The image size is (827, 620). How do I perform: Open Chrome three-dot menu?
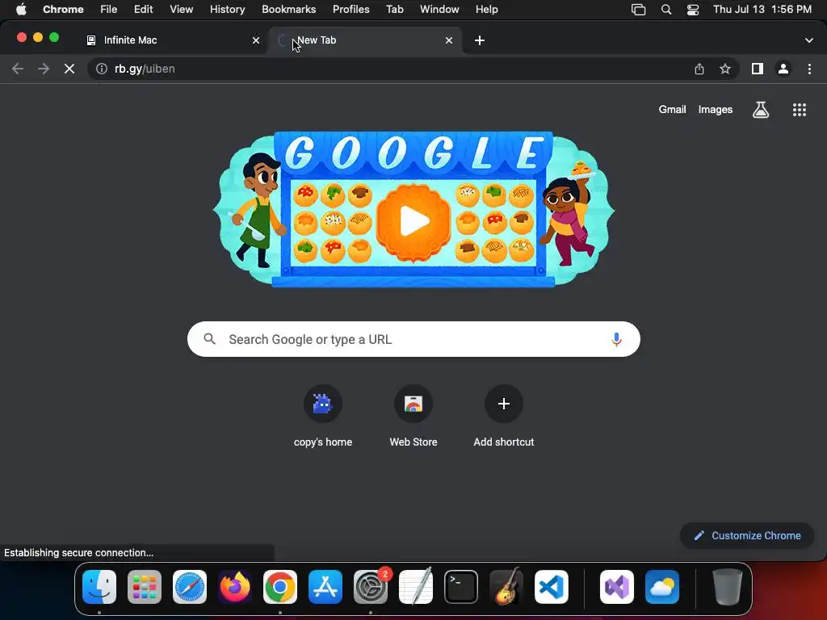809,69
